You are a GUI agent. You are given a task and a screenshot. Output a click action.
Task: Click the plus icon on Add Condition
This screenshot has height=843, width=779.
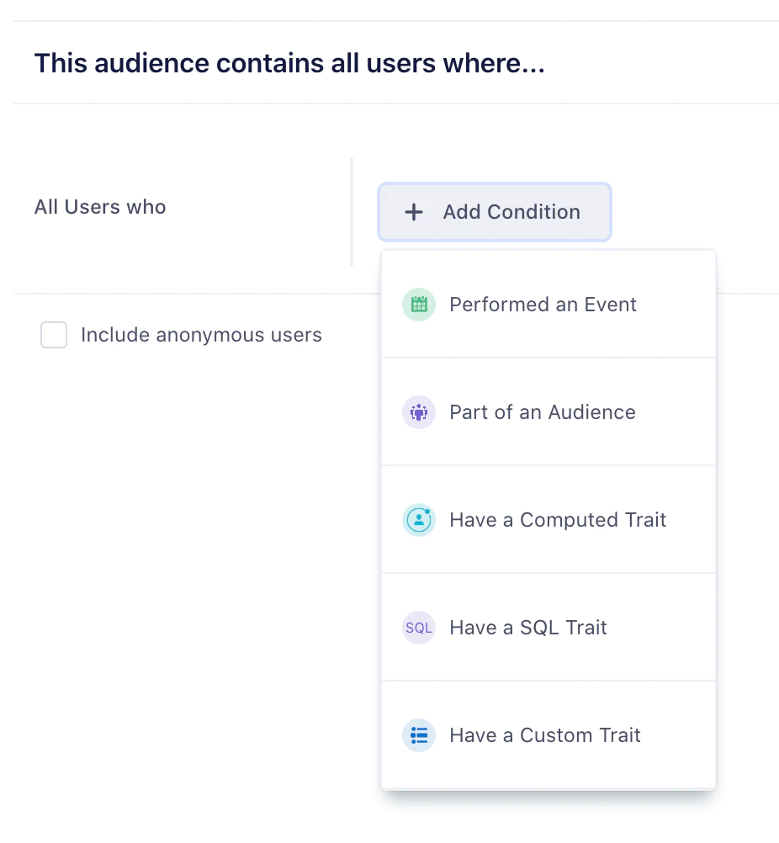tap(413, 212)
